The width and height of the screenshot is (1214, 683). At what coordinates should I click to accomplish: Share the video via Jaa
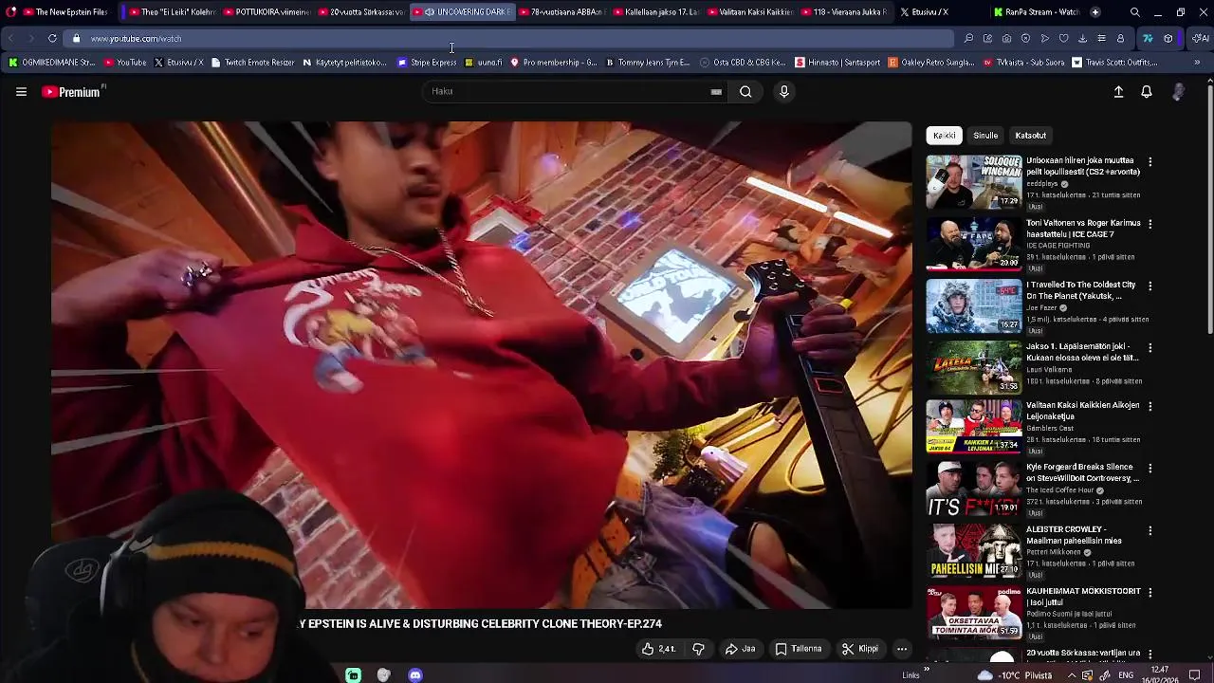coord(741,649)
